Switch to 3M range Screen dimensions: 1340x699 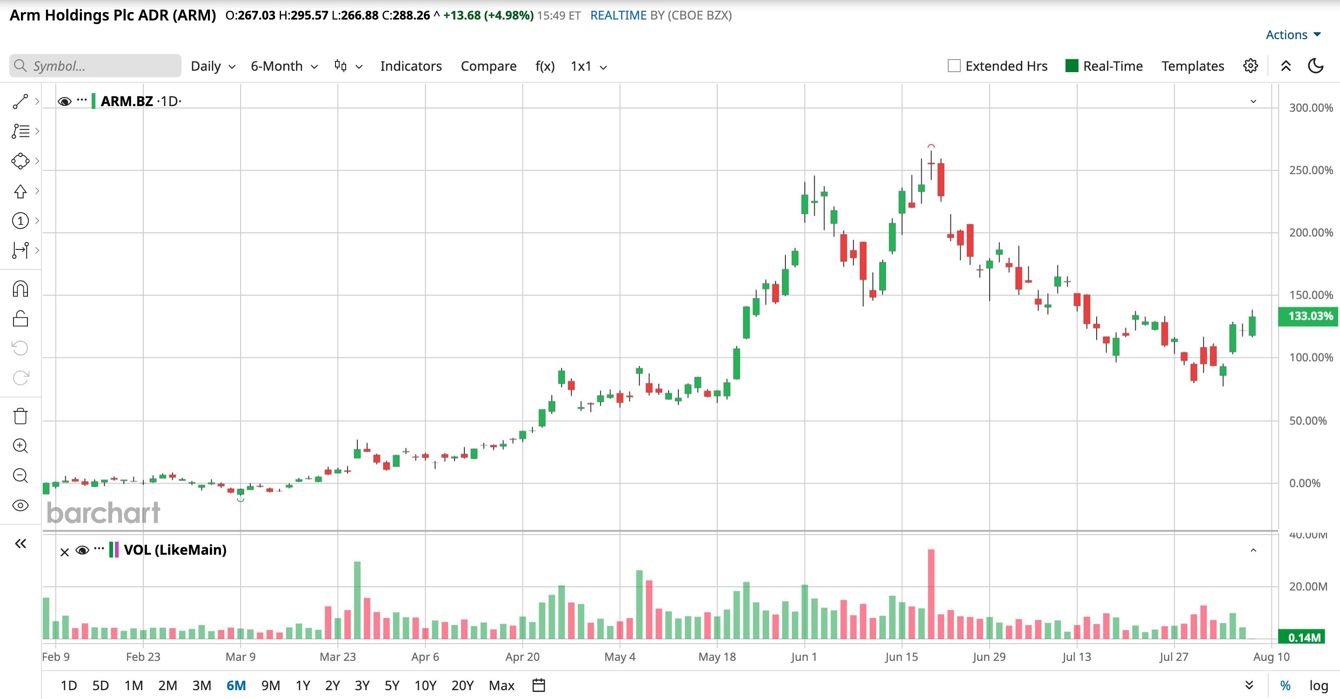202,686
